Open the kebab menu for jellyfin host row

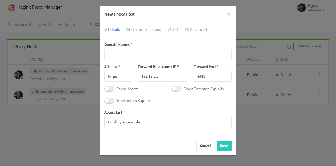point(320,75)
